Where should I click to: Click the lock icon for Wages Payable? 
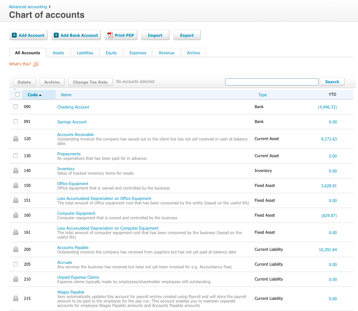[16, 298]
